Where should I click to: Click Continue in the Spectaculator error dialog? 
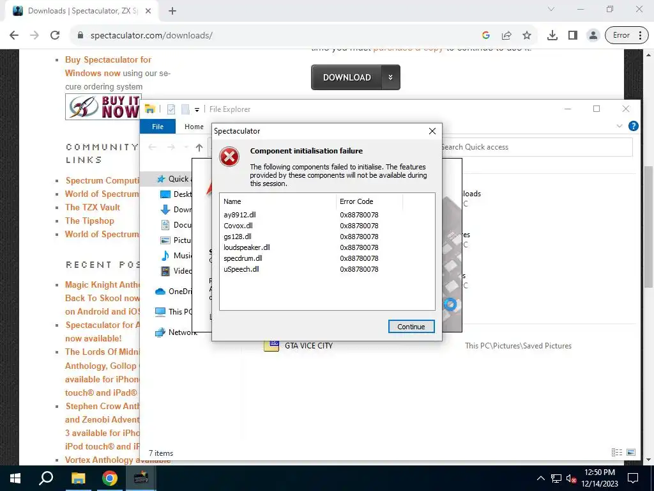pyautogui.click(x=411, y=327)
